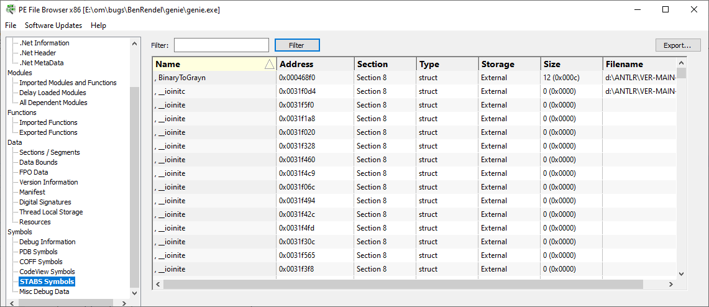Click the PE File Browser app icon
Screen dimensions: 709x307
(x=9, y=9)
